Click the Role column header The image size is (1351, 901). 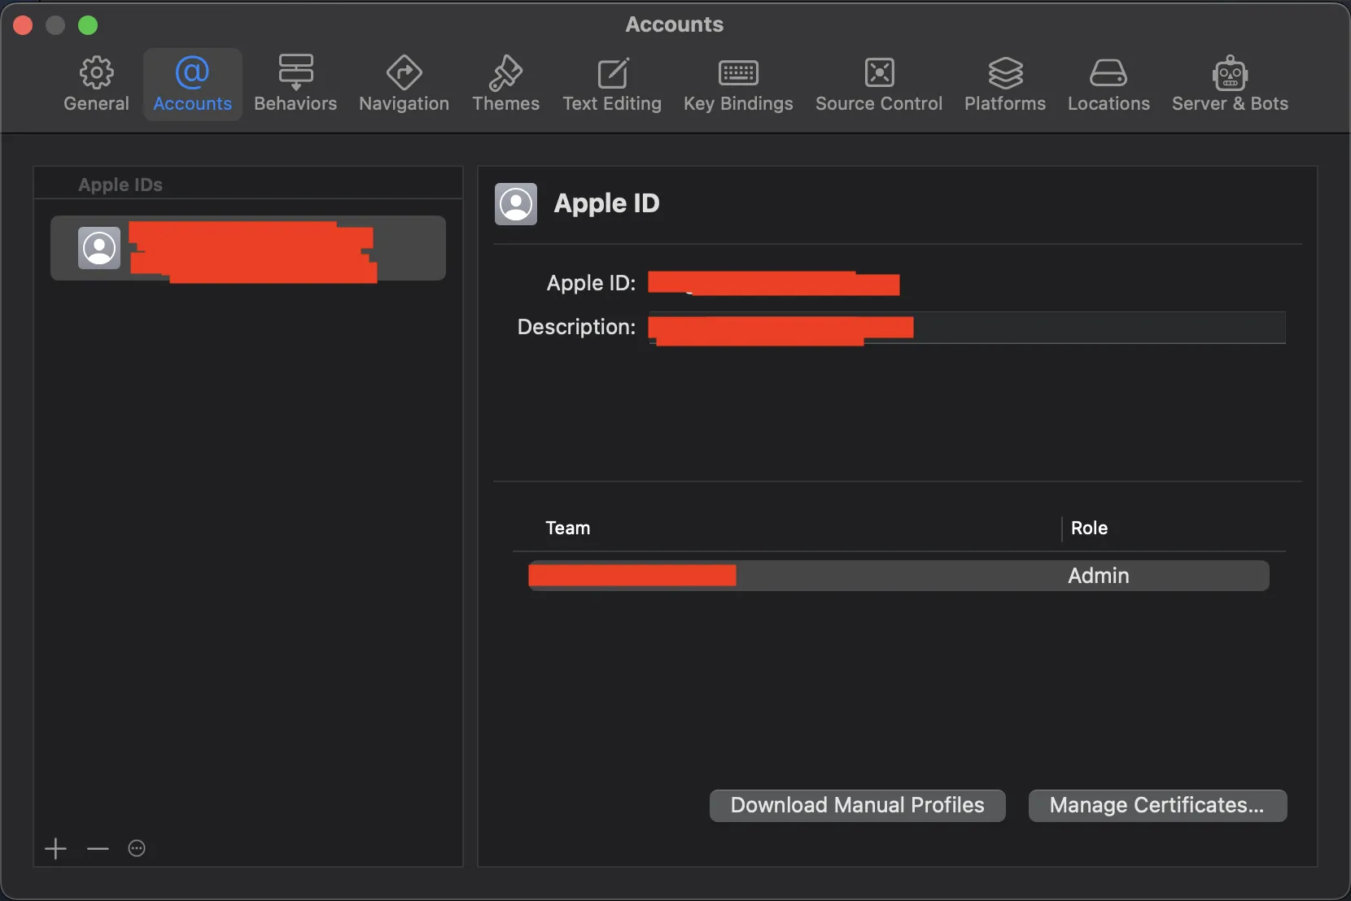[1089, 529]
